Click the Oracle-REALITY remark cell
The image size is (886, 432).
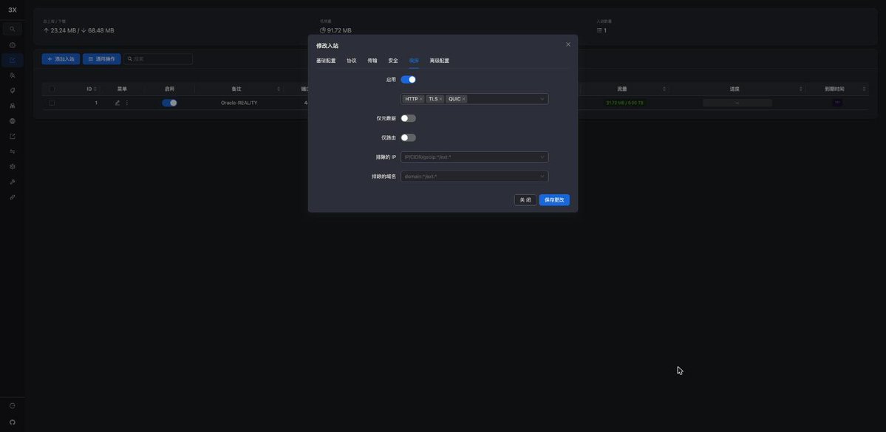(x=239, y=103)
